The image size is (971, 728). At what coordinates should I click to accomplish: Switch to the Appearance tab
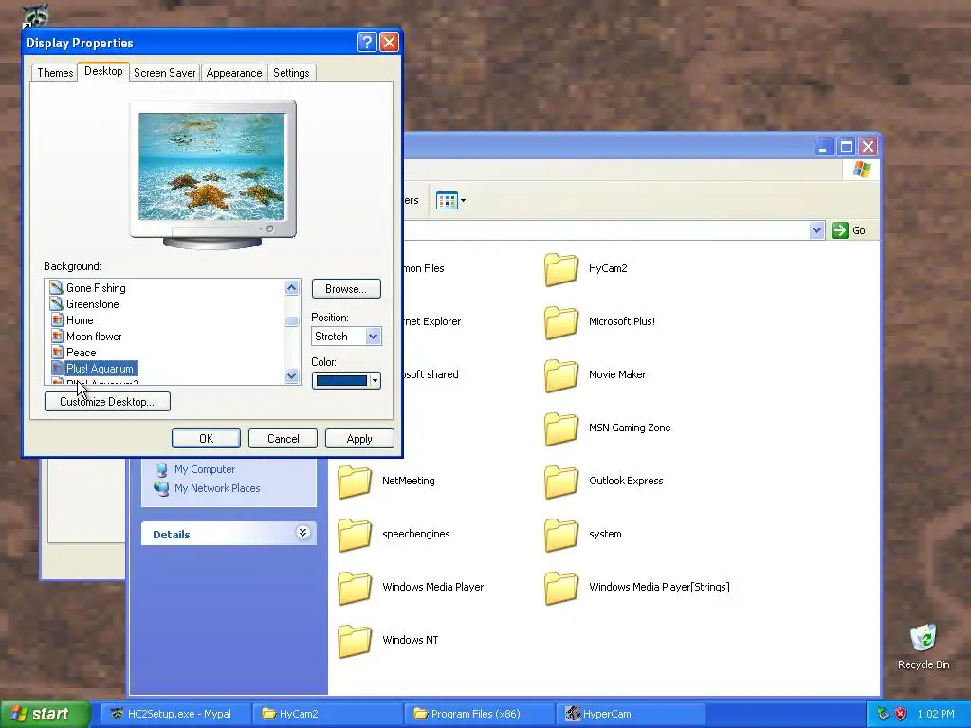[x=233, y=72]
